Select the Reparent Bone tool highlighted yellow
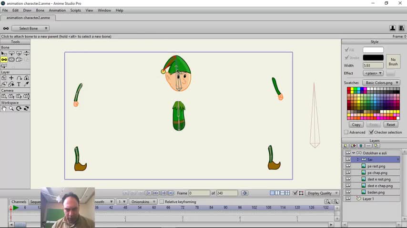 pos(4,59)
